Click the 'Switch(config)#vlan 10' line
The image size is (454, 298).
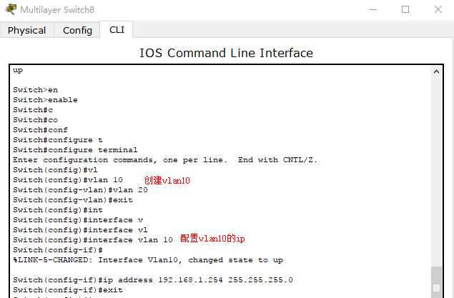point(68,180)
